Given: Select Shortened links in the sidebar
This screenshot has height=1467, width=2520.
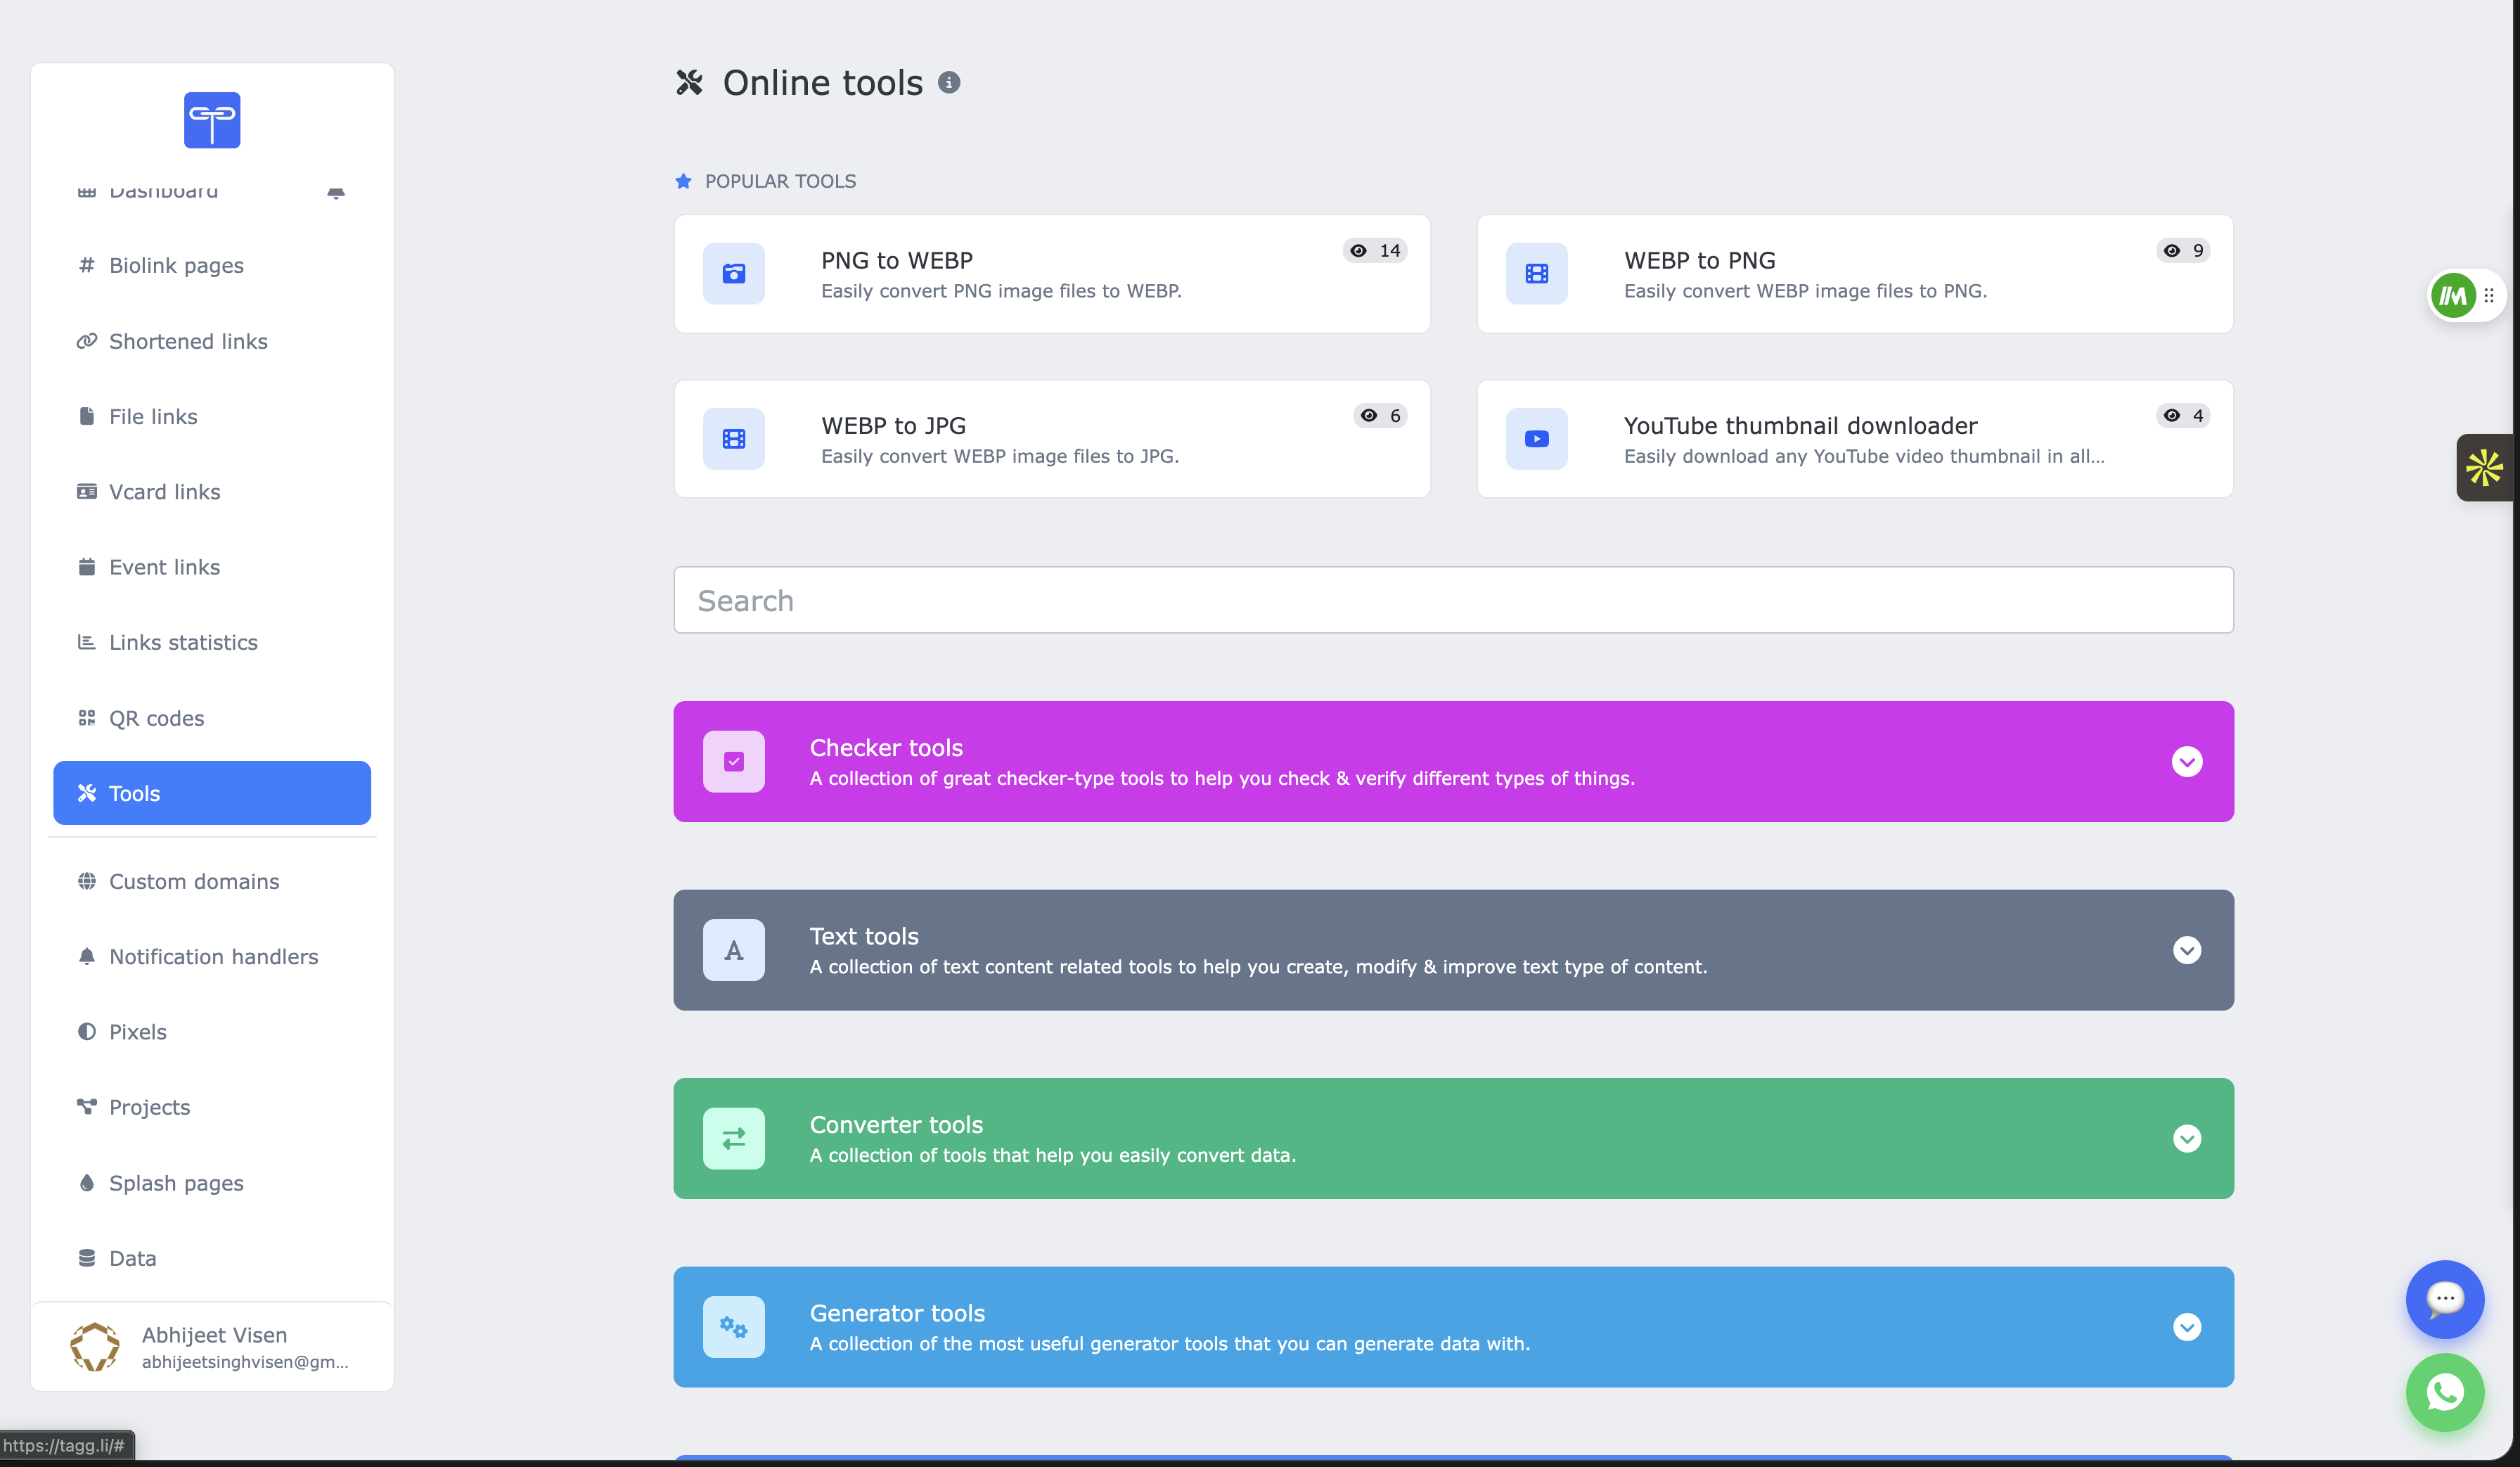Looking at the screenshot, I should [x=188, y=341].
